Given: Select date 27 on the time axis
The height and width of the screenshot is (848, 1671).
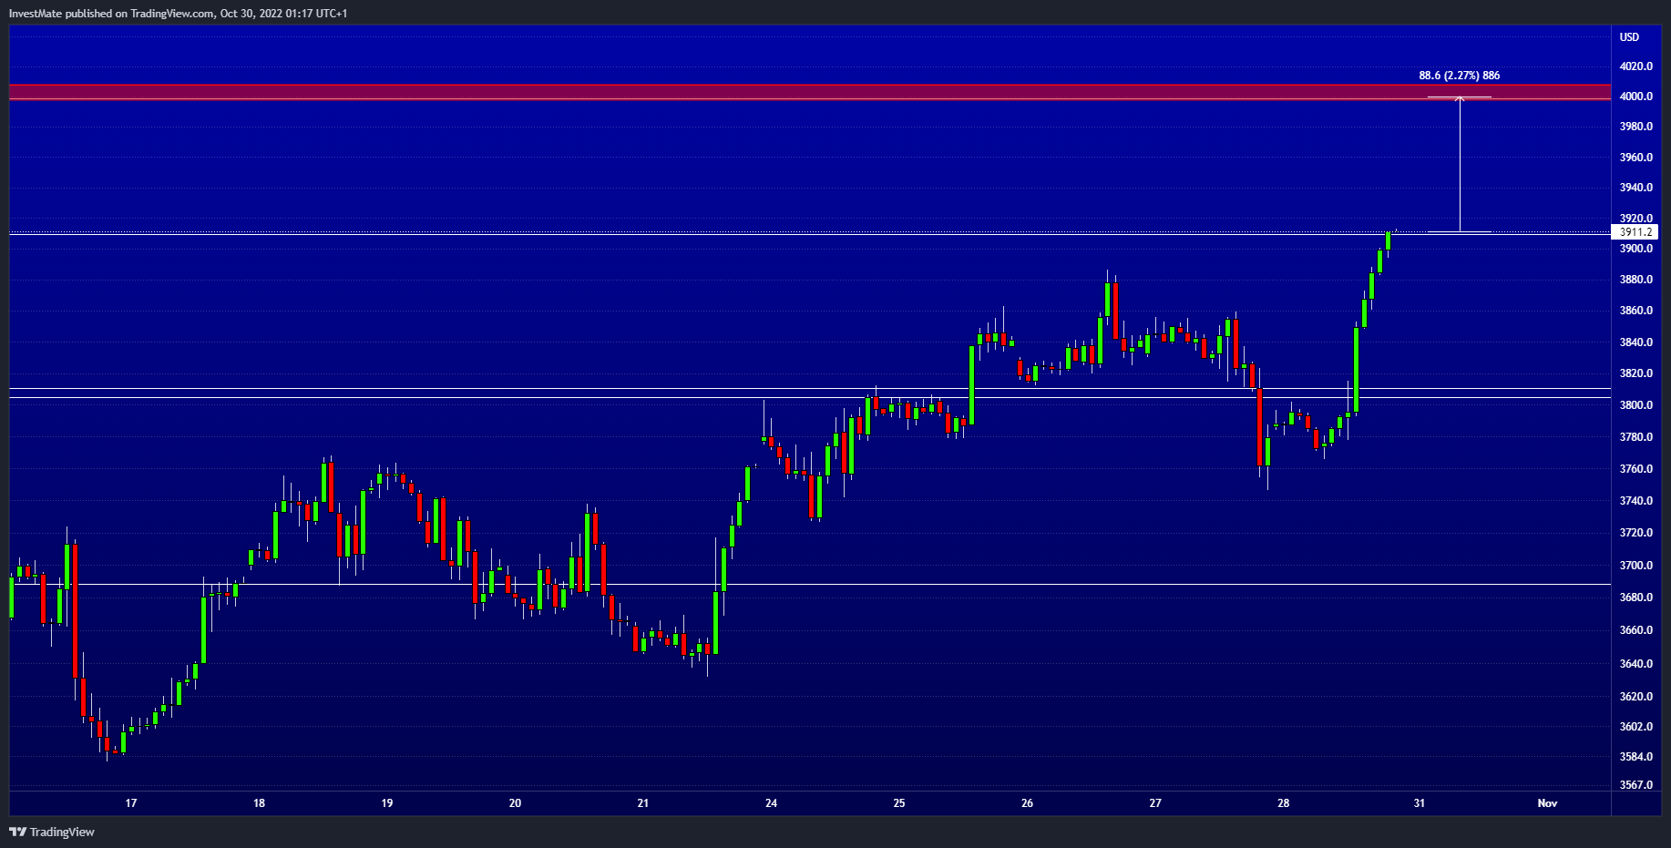Looking at the screenshot, I should tap(1155, 803).
